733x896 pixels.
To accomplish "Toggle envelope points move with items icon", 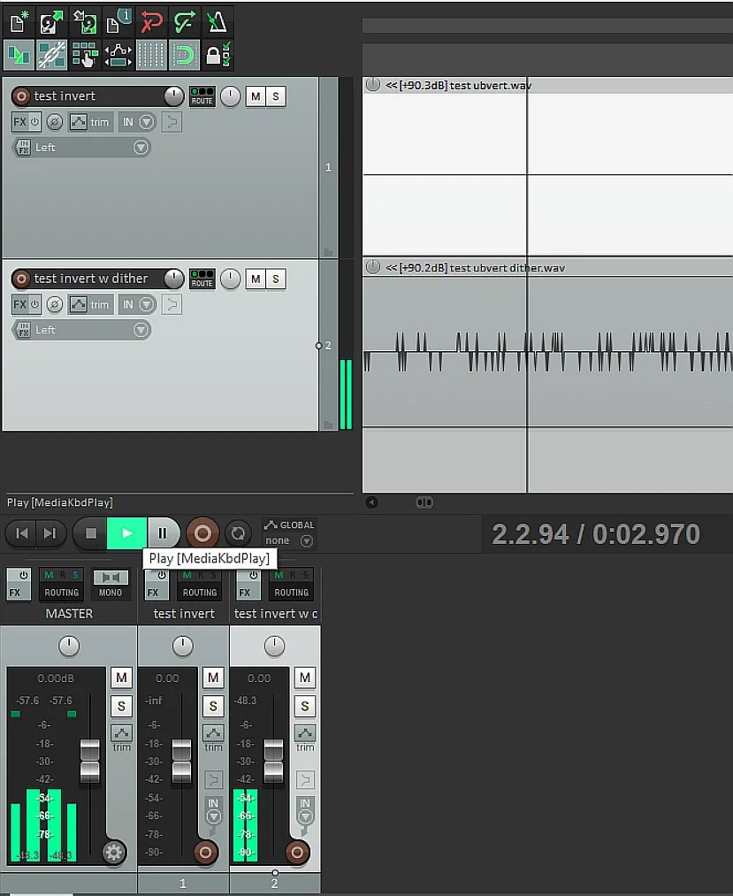I will pyautogui.click(x=118, y=56).
